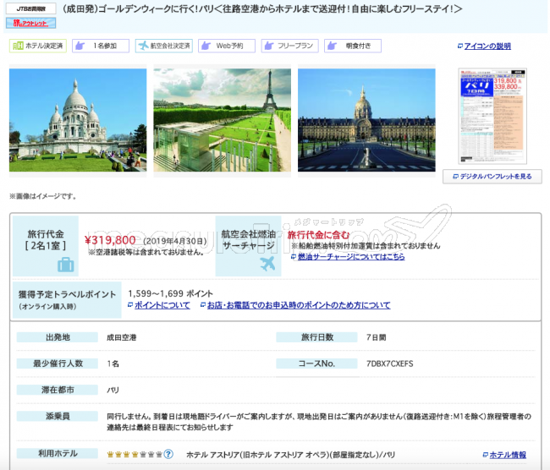This screenshot has width=550, height=470.
Task: Click the 1名参加 badge
Action: pyautogui.click(x=101, y=46)
